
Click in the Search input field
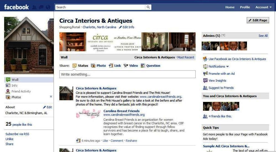click(x=100, y=7)
